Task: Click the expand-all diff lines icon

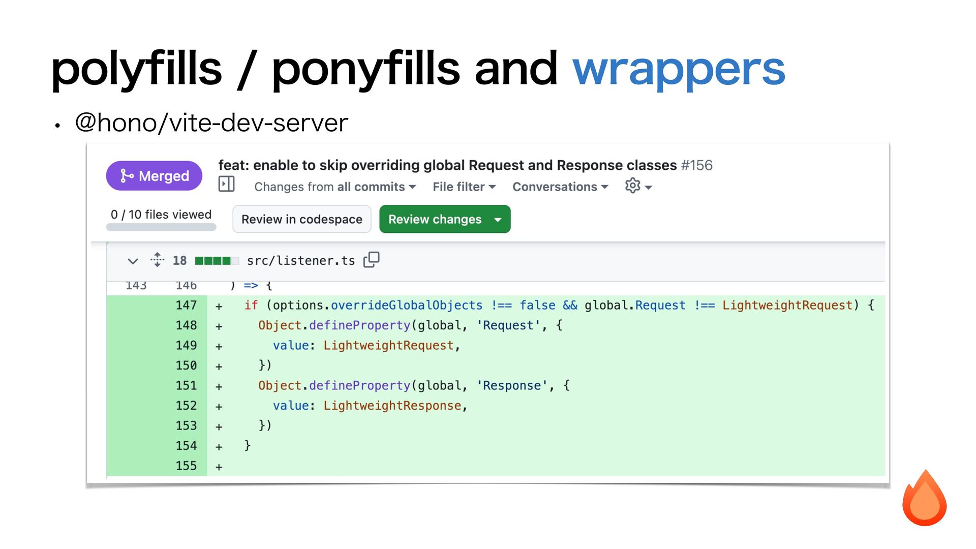Action: pyautogui.click(x=157, y=260)
